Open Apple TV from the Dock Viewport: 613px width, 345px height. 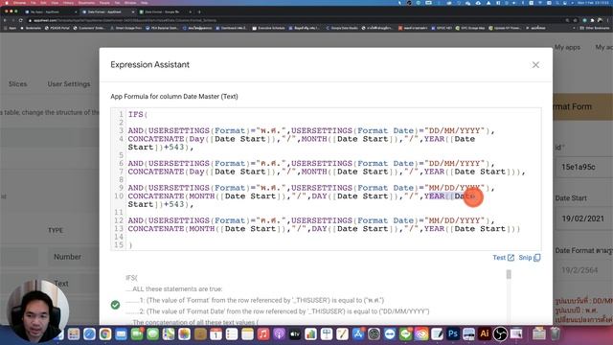point(295,333)
